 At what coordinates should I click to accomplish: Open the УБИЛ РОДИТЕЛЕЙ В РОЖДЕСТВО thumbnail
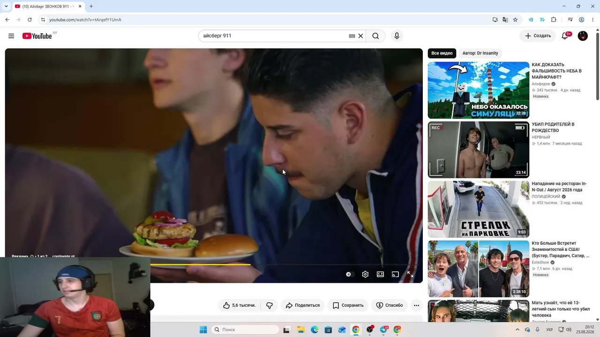479,150
